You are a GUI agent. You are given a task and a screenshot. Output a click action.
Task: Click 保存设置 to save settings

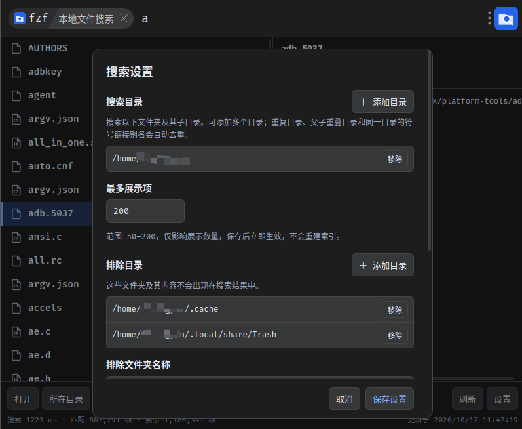[x=390, y=399]
